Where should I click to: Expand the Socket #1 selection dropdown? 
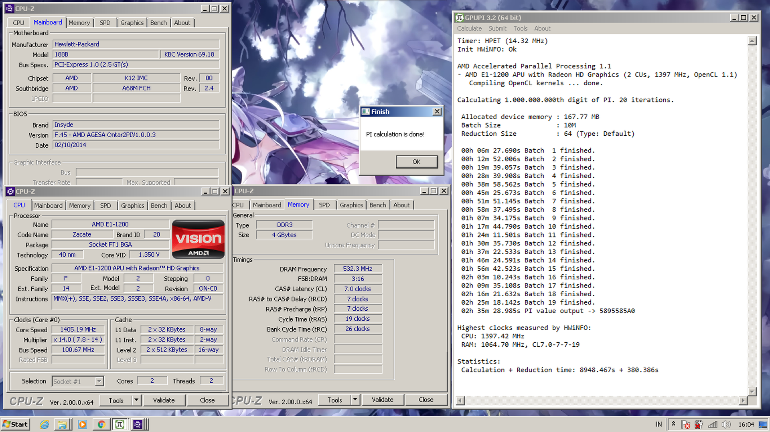tap(99, 381)
